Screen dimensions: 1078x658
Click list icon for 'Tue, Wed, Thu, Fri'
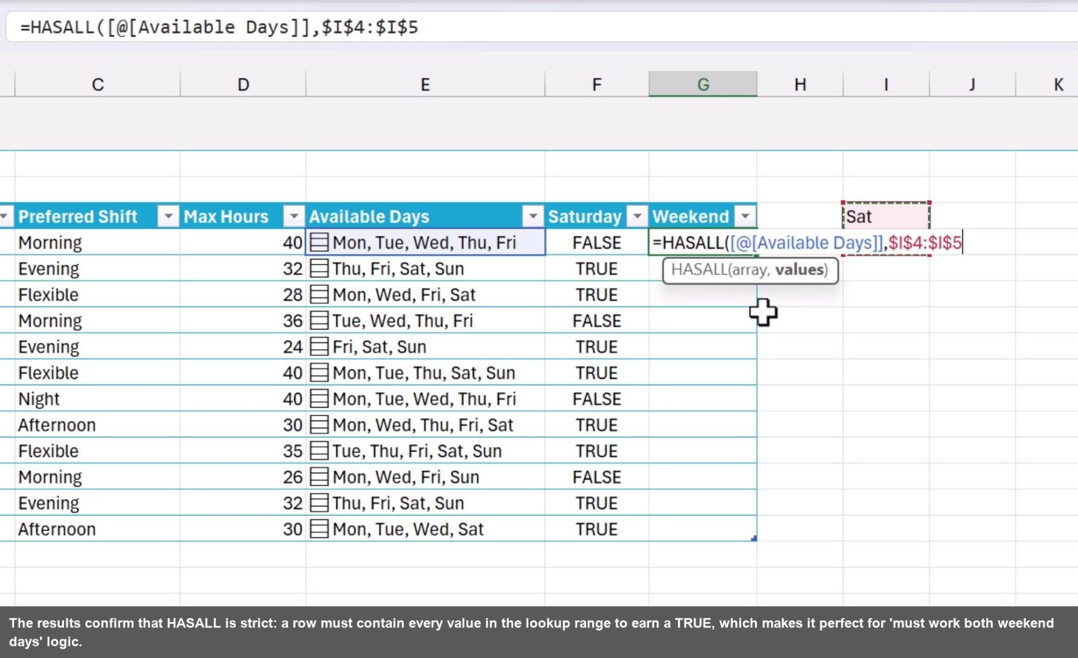[319, 320]
